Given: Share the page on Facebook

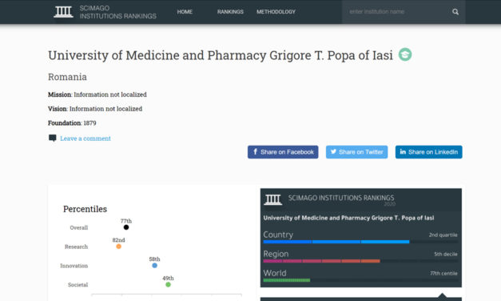Looking at the screenshot, I should coord(283,152).
